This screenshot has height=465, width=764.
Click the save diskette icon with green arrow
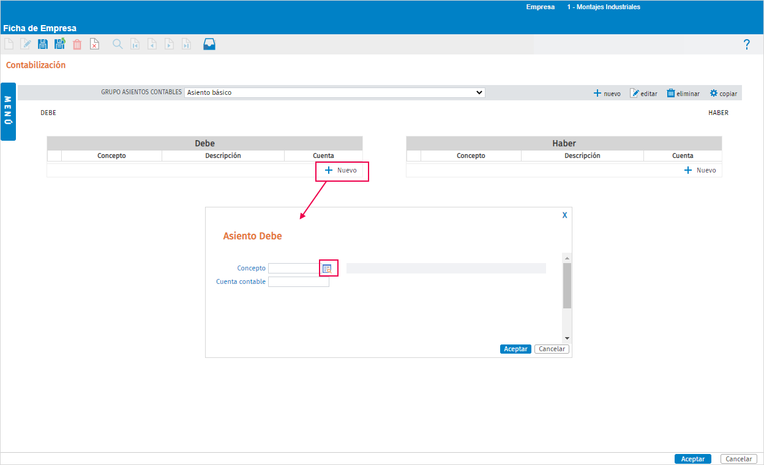pyautogui.click(x=60, y=44)
